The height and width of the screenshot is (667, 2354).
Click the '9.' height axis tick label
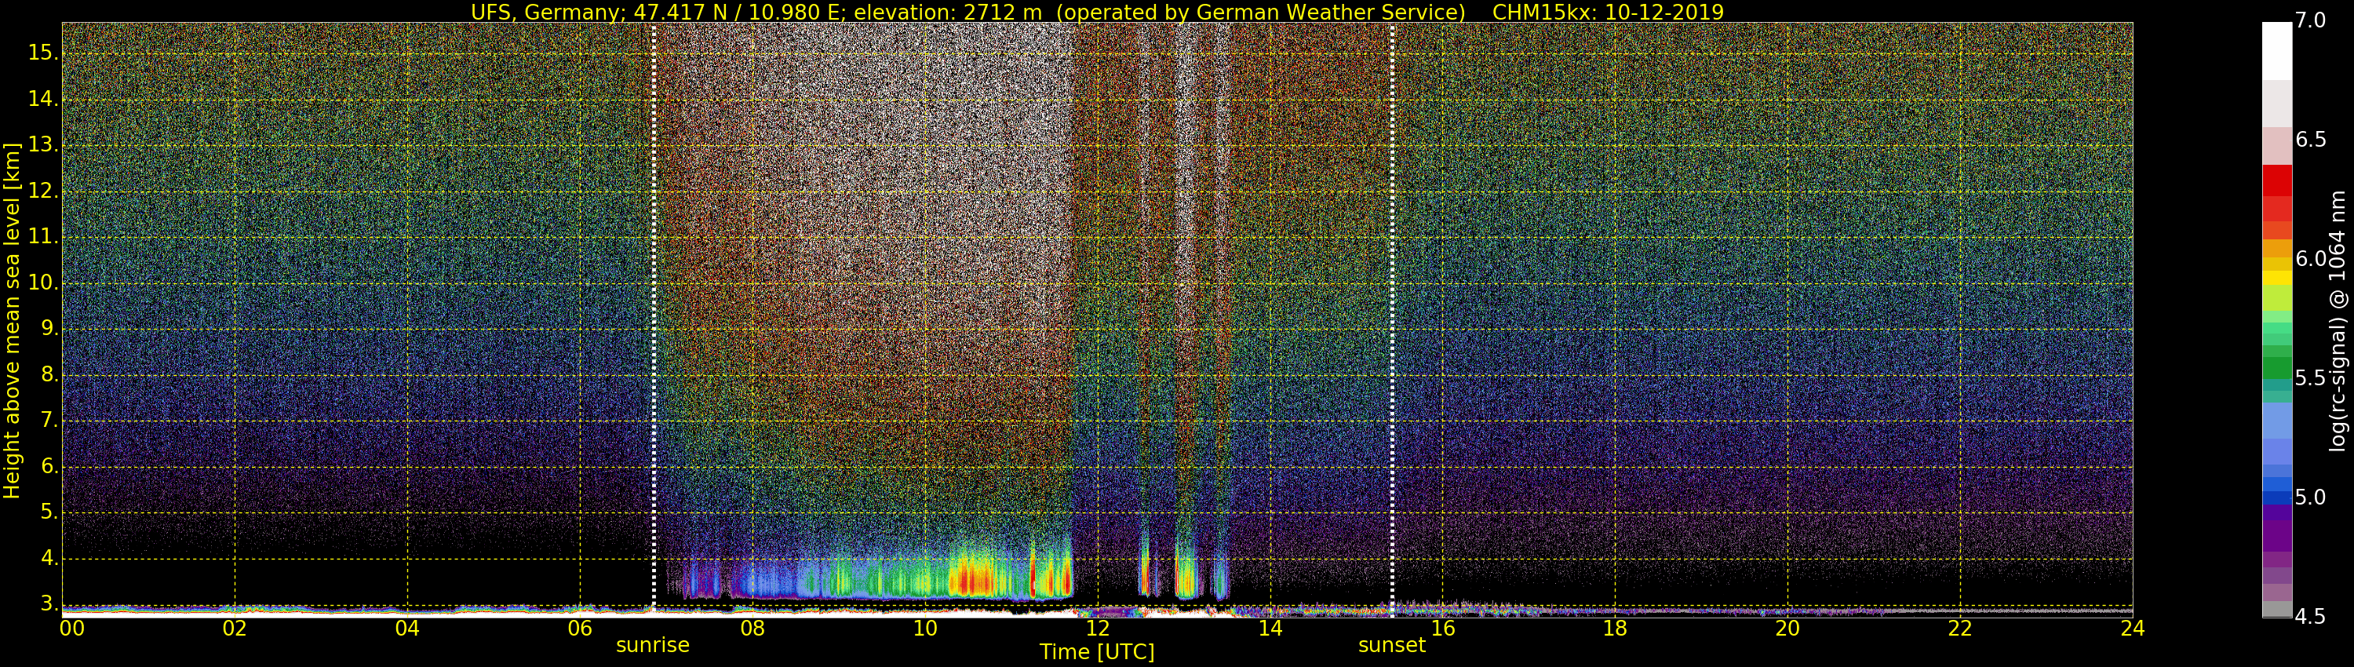pos(49,329)
